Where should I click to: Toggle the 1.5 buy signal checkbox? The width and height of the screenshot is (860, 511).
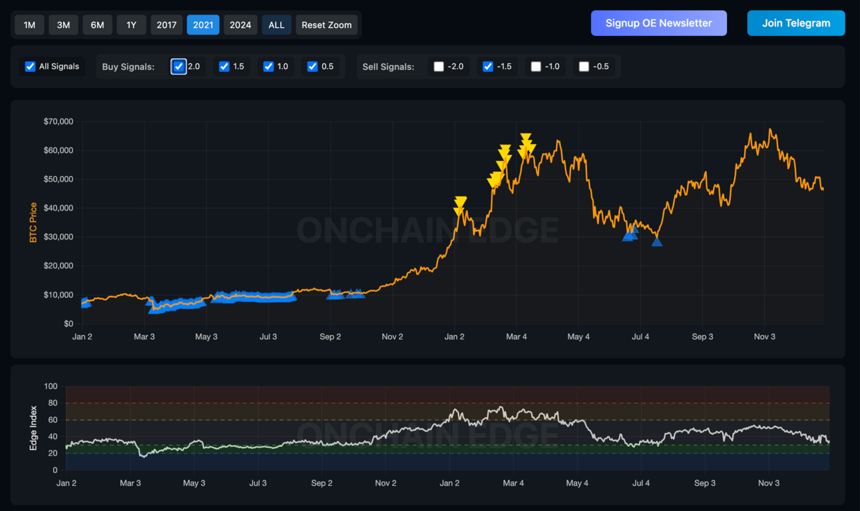[x=224, y=67]
